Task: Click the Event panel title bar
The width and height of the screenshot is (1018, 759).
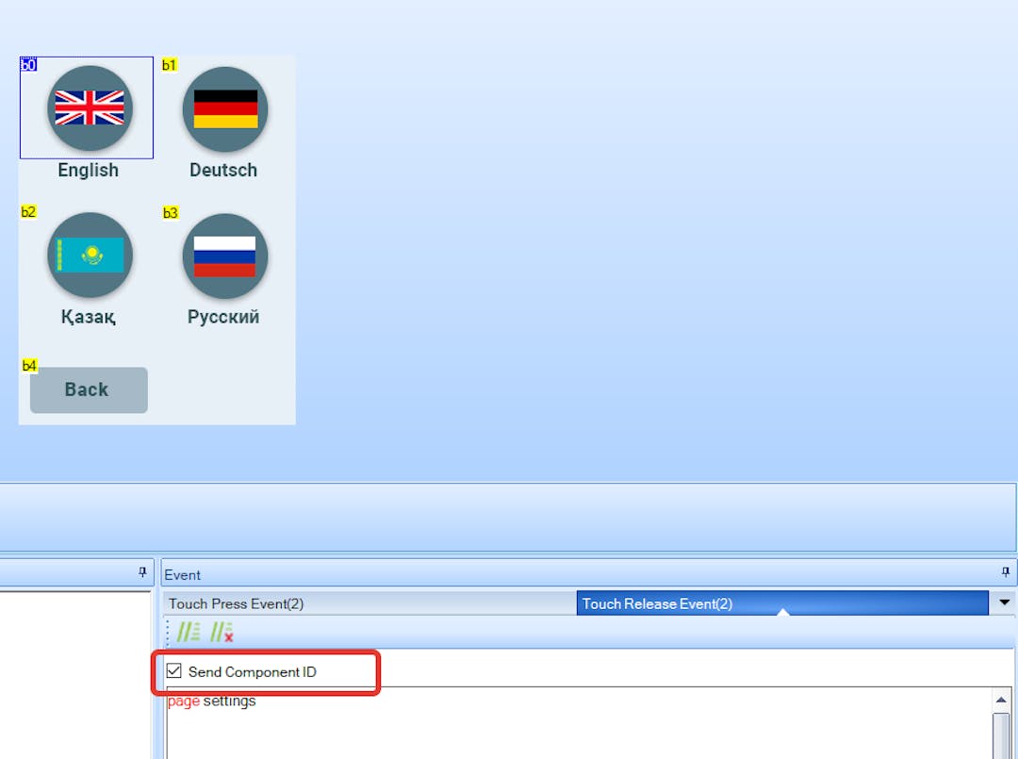Action: [x=566, y=573]
